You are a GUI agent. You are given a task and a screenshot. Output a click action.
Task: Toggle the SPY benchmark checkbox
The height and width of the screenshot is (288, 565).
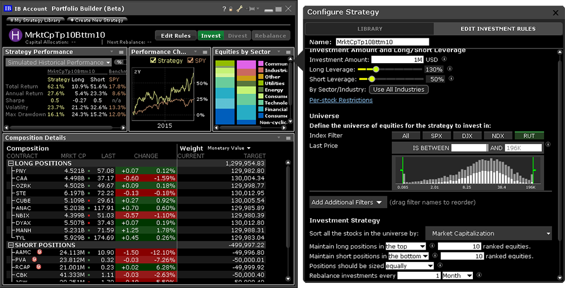pos(190,60)
